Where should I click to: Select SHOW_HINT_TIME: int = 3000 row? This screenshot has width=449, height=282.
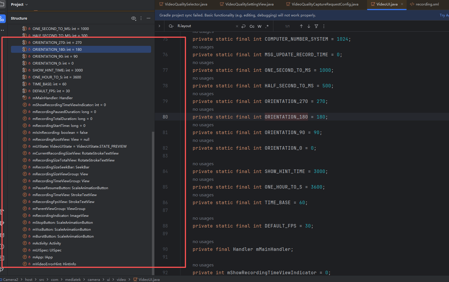(x=81, y=70)
